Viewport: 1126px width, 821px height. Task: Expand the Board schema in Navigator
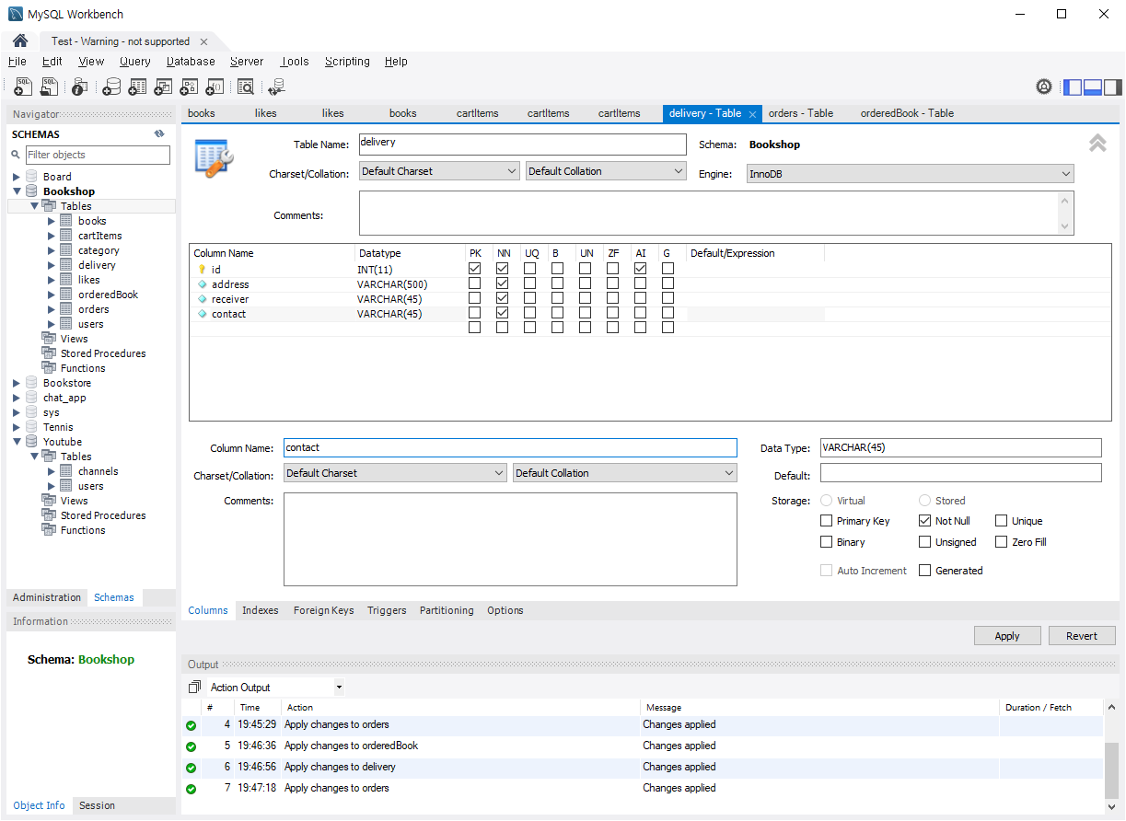[17, 177]
